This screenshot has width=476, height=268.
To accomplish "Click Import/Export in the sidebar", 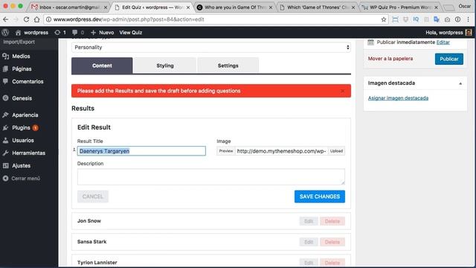I will click(x=19, y=42).
